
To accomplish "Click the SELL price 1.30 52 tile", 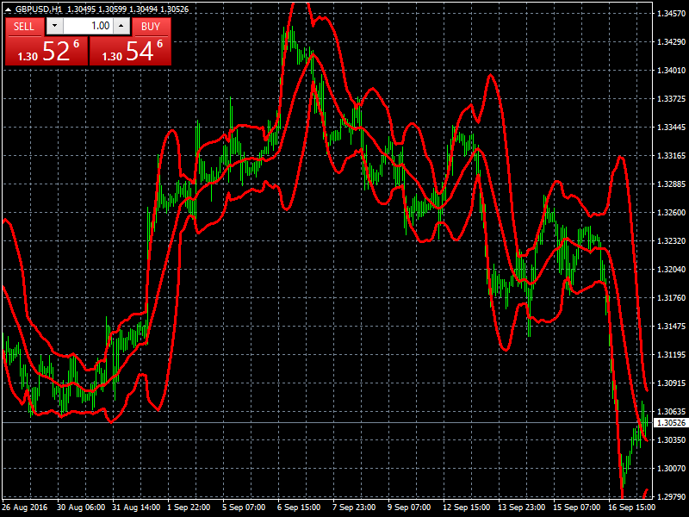I will 47,51.
